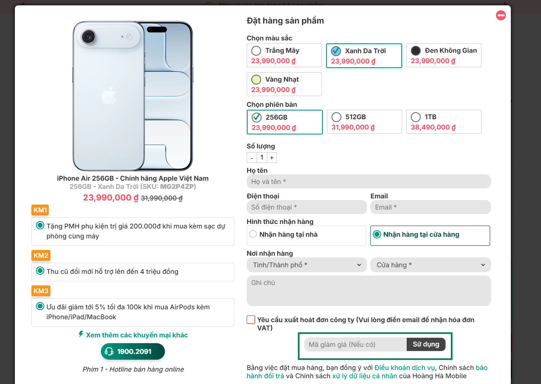Open Điều khoản dịch vụ link
Viewport: 541px width, 384px height.
click(405, 368)
